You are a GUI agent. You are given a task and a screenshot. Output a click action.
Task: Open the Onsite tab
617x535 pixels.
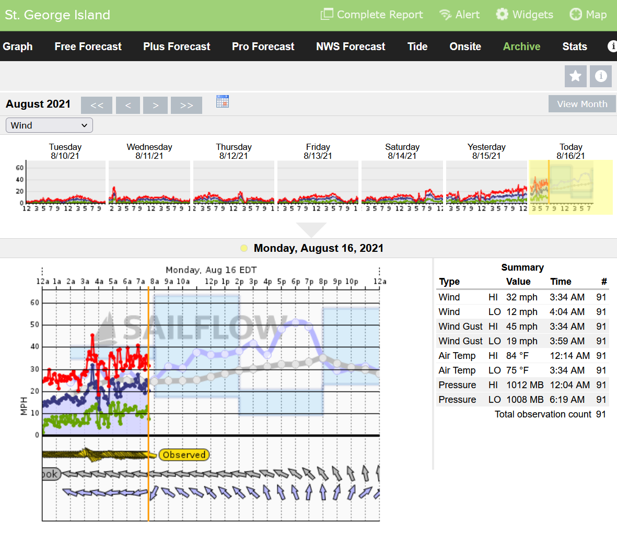465,46
